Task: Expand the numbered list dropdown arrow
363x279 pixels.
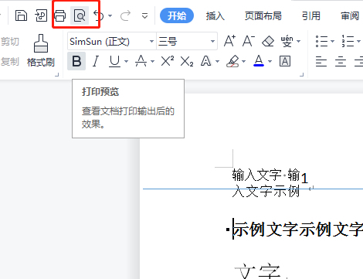Action: [359, 41]
